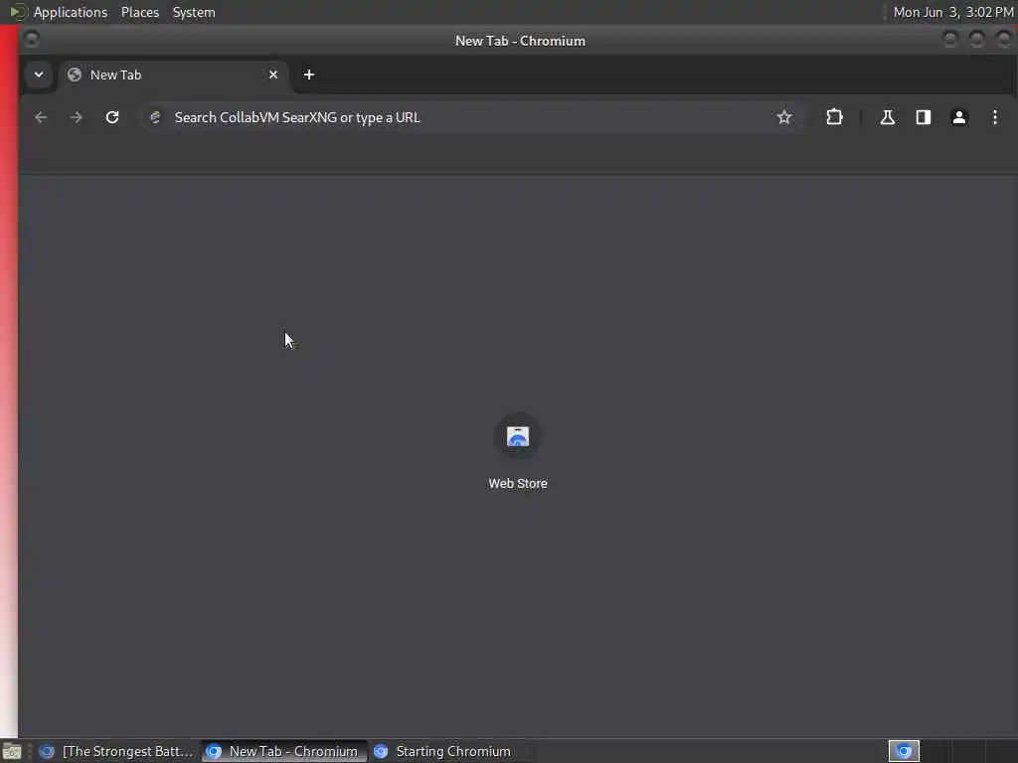This screenshot has height=763, width=1018.
Task: Open the Applications menu
Action: coord(71,12)
